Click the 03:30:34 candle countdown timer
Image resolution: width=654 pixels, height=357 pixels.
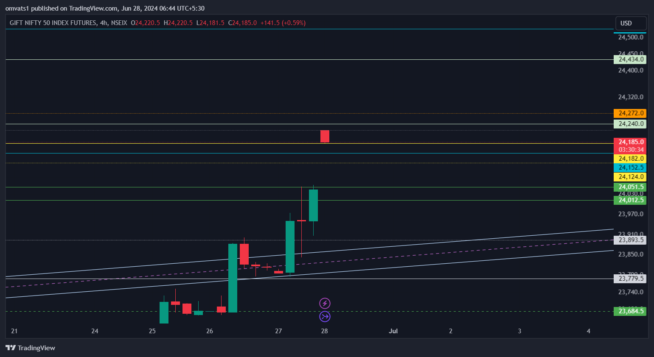click(x=630, y=150)
